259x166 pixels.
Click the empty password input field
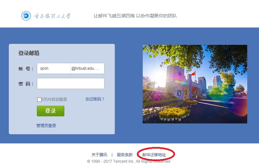coord(71,83)
